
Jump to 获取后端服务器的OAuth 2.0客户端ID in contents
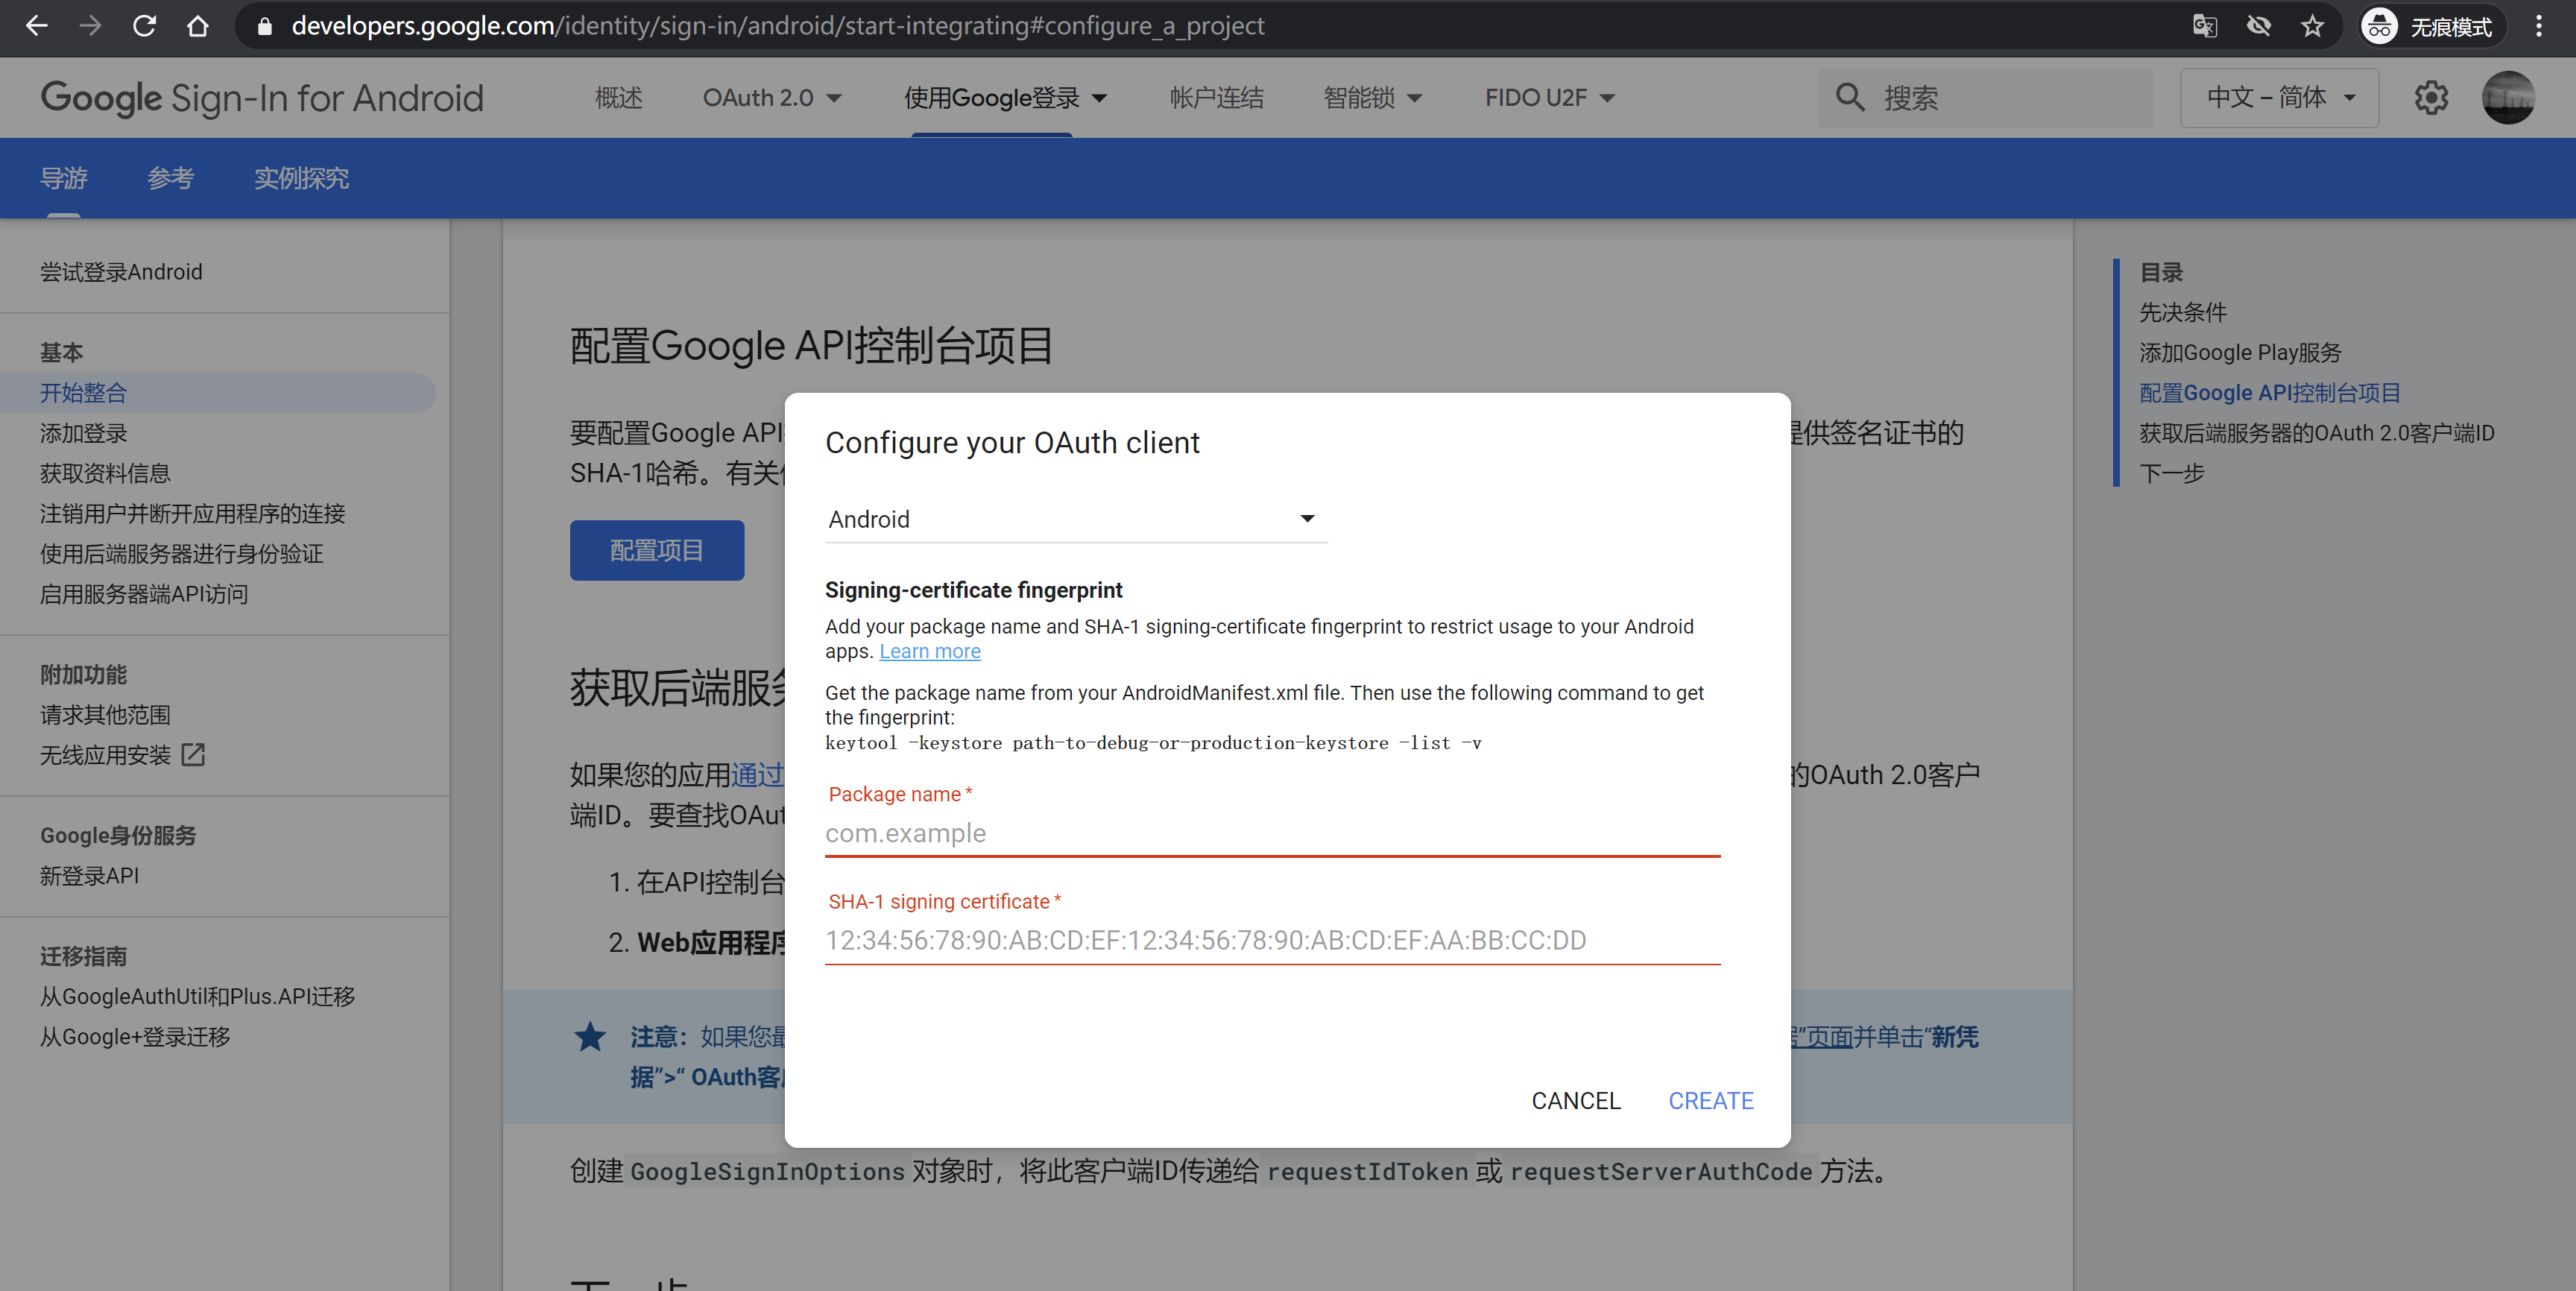click(2317, 433)
